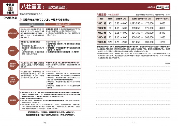Select the YH01 組 row label
Screen dimensions: 178x126
[x=102, y=23]
